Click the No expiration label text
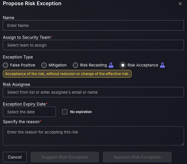 pyautogui.click(x=81, y=112)
